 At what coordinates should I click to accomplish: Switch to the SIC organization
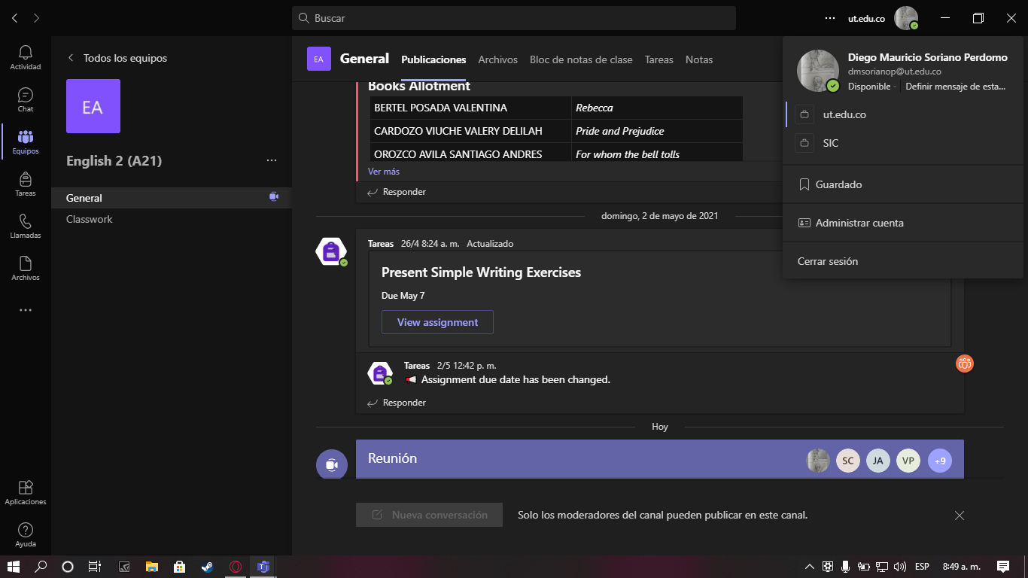coord(904,143)
